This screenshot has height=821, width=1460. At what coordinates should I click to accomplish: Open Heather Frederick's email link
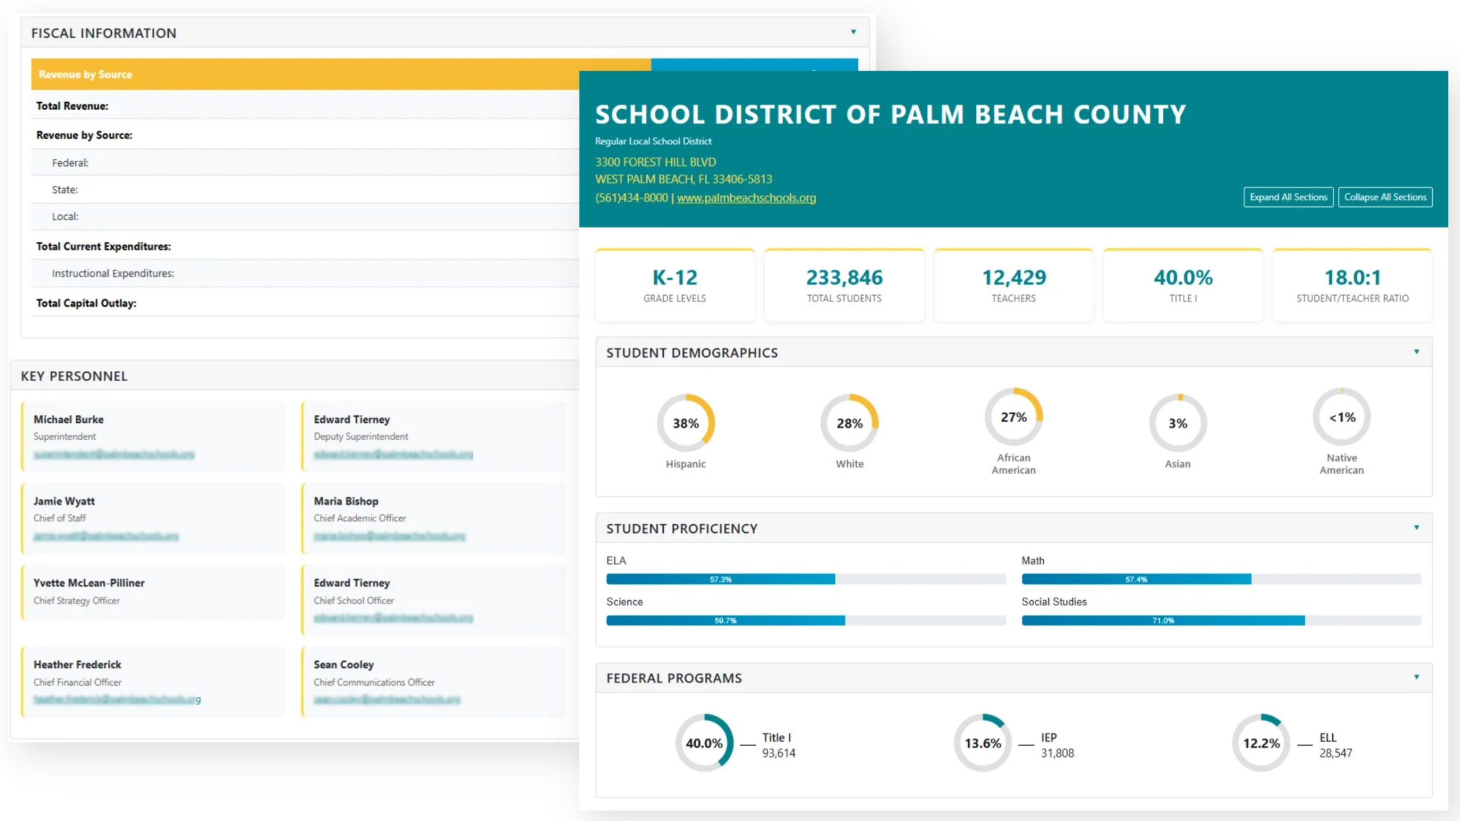(116, 699)
